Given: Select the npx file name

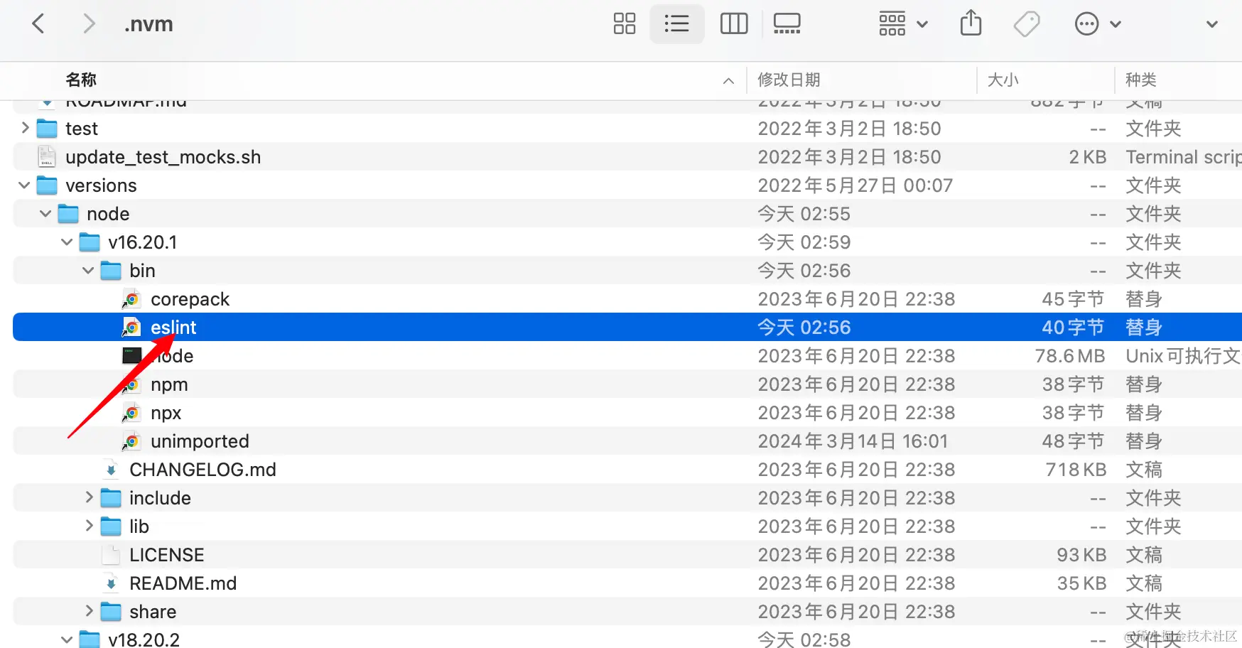Looking at the screenshot, I should [166, 413].
